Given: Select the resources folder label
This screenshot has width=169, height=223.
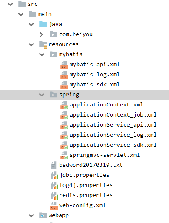Looking at the screenshot, I should (x=64, y=44).
